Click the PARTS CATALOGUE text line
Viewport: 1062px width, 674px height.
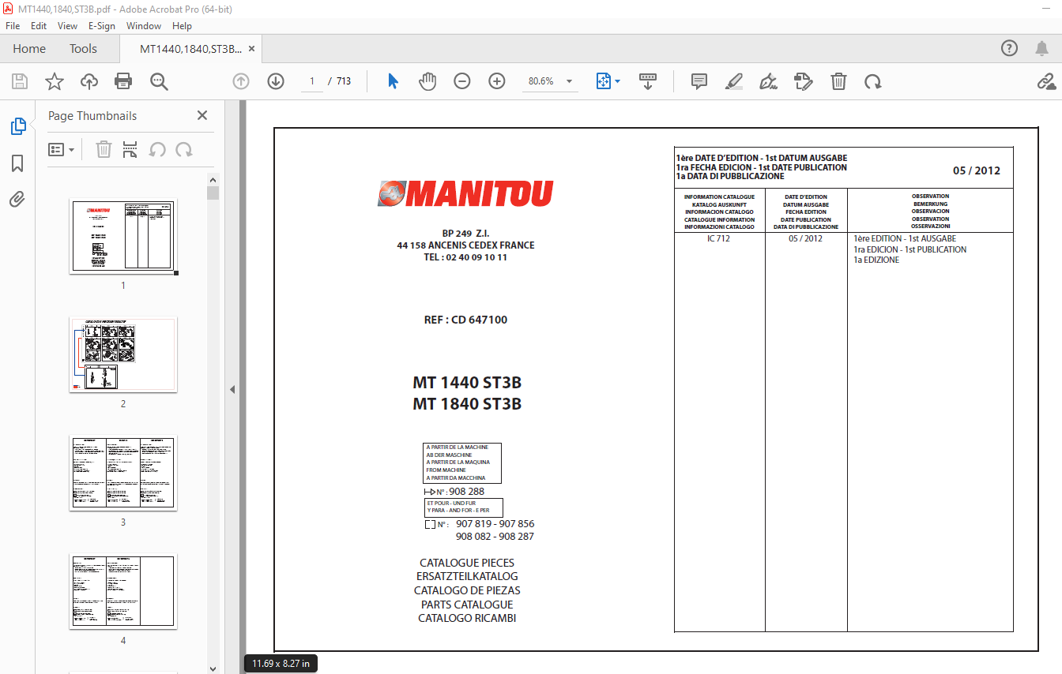tap(467, 605)
